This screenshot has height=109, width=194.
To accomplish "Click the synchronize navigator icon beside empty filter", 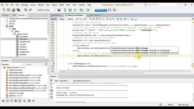I will pyautogui.click(x=46, y=64).
